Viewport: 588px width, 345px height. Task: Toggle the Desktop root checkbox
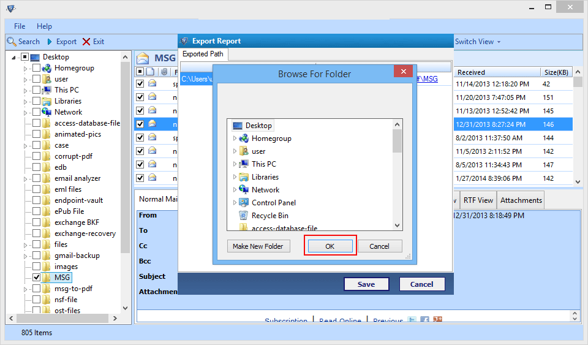[24, 57]
